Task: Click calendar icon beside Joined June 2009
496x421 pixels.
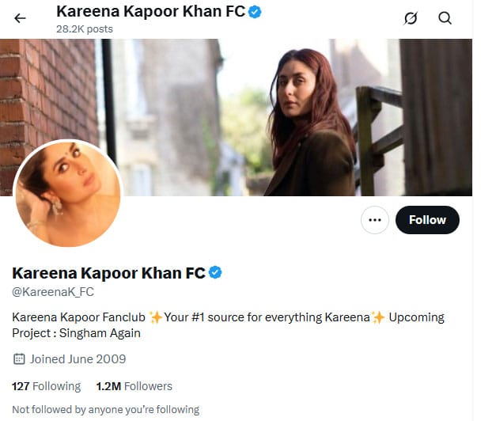Action: pyautogui.click(x=19, y=358)
